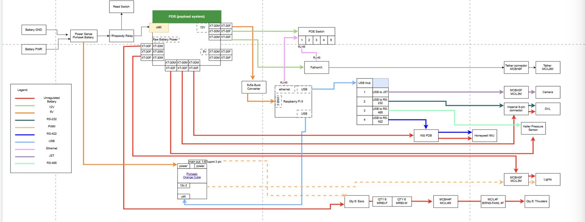Select the Reed Switch block
Viewport: 585px width, 222px height.
tap(121, 7)
